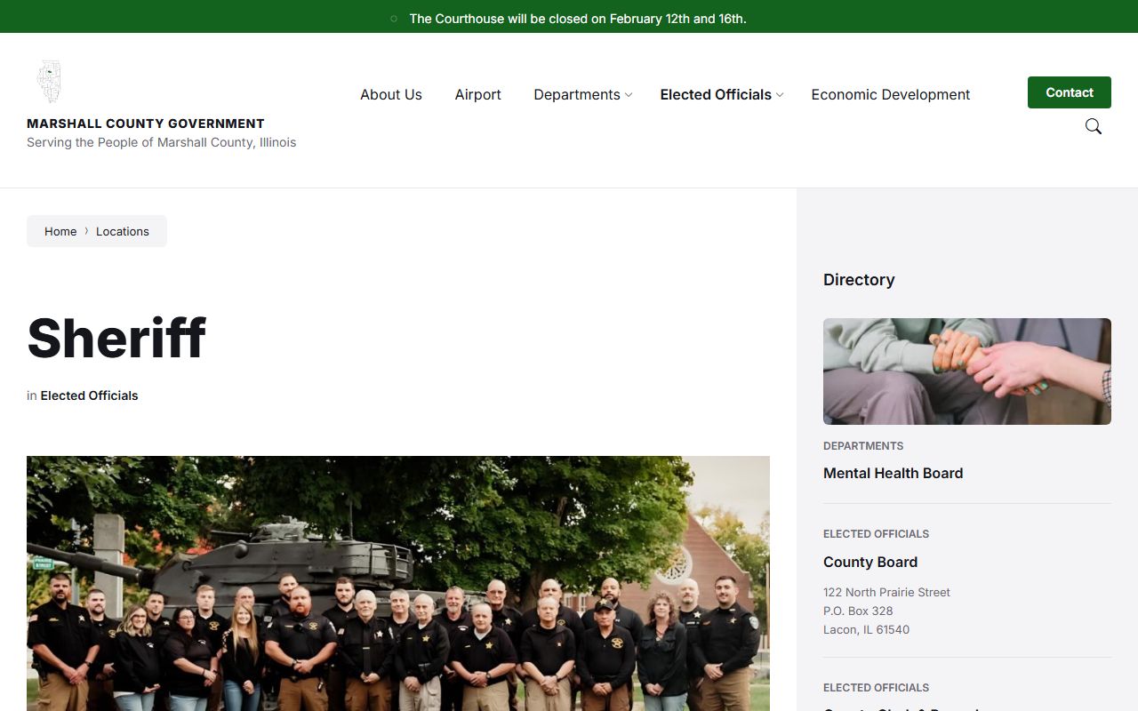Click the ELECTED OFFICIALS label above County Board
This screenshot has width=1138, height=711.
tap(876, 534)
